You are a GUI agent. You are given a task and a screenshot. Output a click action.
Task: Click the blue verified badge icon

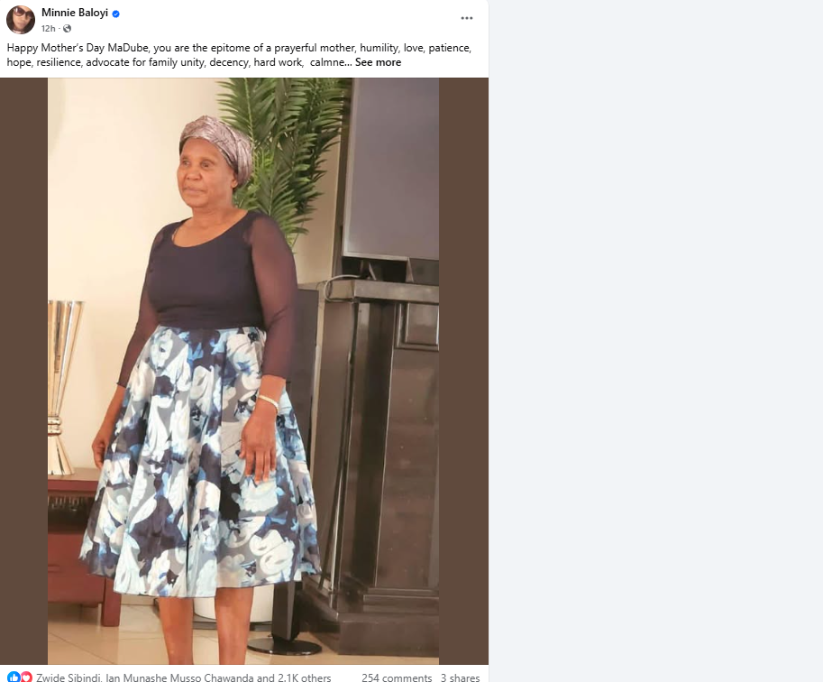pos(116,14)
